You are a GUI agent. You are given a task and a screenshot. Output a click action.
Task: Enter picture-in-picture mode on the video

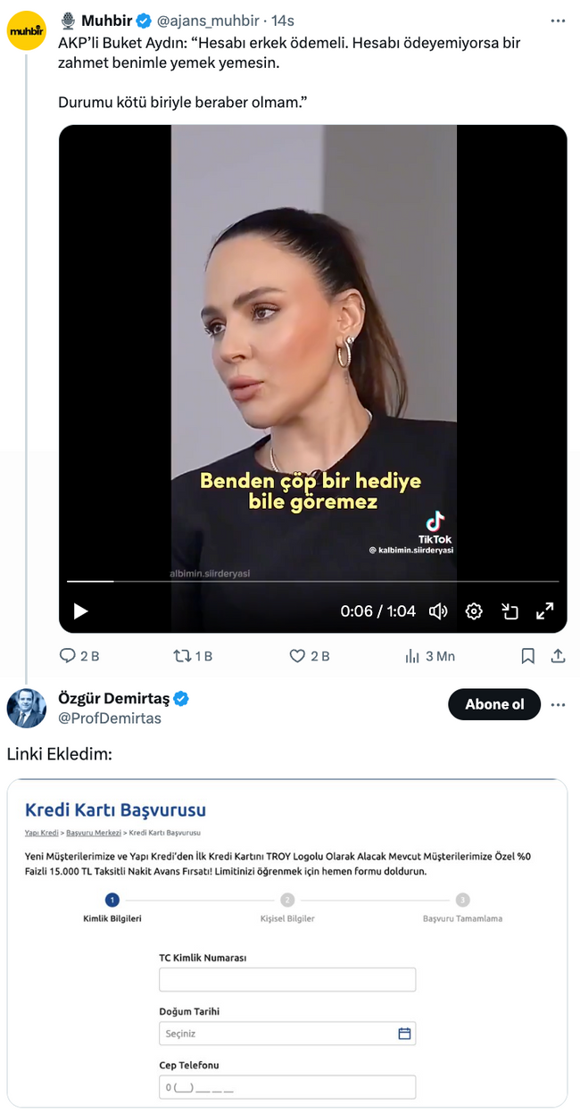[510, 611]
